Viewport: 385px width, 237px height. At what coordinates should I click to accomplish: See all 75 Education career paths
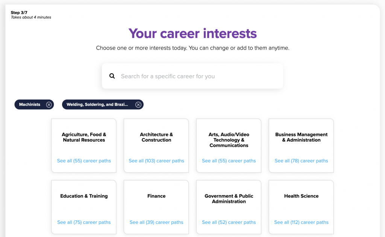pos(84,222)
